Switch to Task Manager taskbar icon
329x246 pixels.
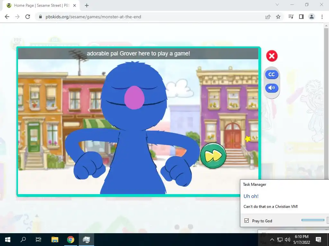pyautogui.click(x=86, y=240)
